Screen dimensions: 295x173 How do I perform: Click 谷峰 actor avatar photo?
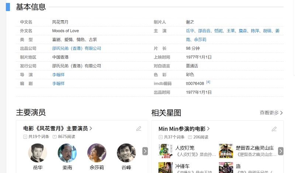[126, 153]
